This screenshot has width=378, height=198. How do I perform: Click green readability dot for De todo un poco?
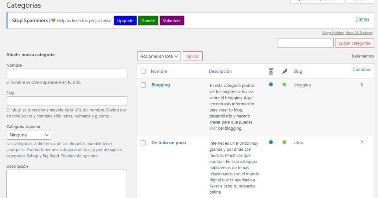point(284,142)
